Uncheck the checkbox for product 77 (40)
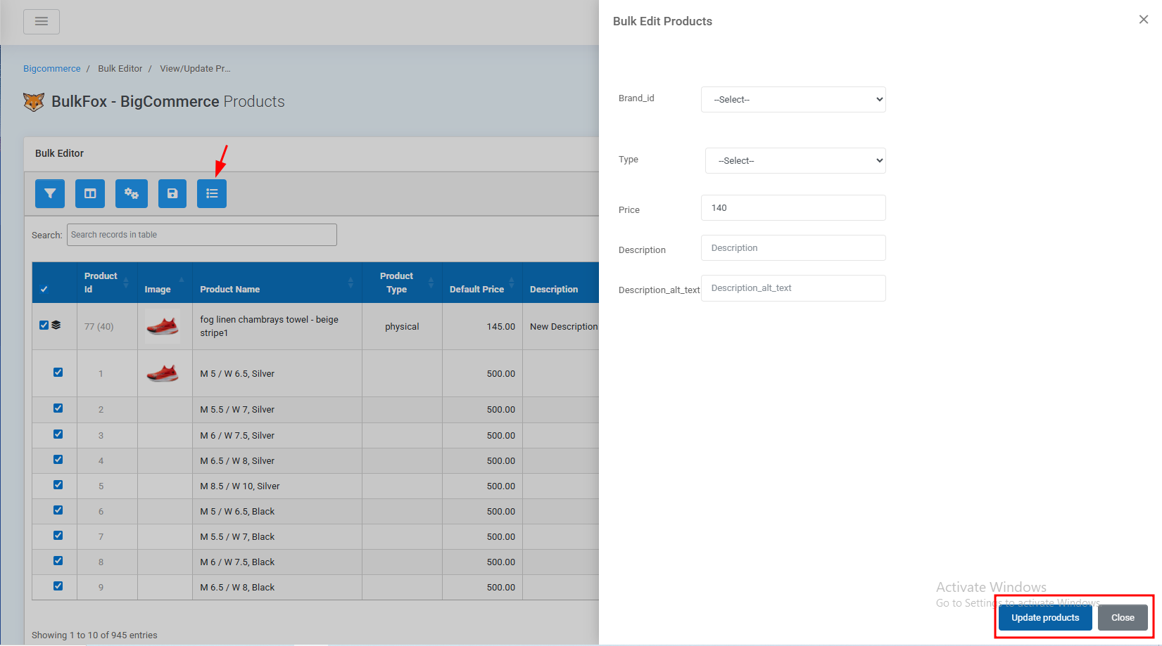Image resolution: width=1162 pixels, height=646 pixels. pos(44,325)
